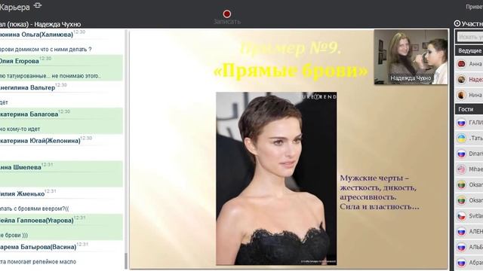Click the icon next to Карьера title
Screen dimensions: 483x271
[x=37, y=5]
